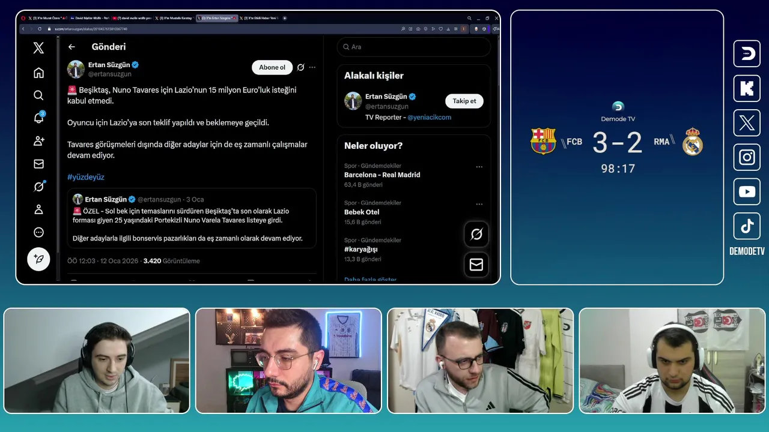Switch to X'te Mustafa Karatay tab
This screenshot has height=432, width=769.
pyautogui.click(x=175, y=18)
